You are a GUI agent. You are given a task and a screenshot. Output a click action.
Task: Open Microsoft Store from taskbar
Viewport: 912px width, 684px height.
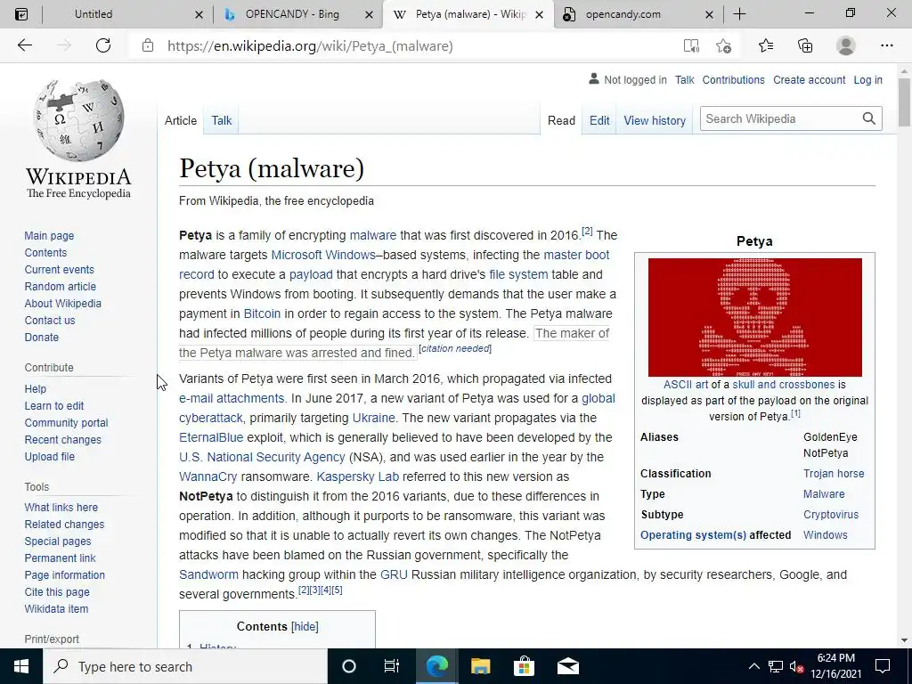click(524, 666)
